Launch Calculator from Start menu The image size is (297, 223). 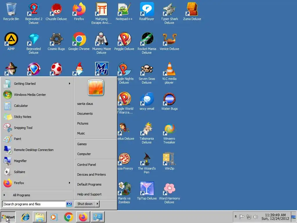pyautogui.click(x=37, y=106)
